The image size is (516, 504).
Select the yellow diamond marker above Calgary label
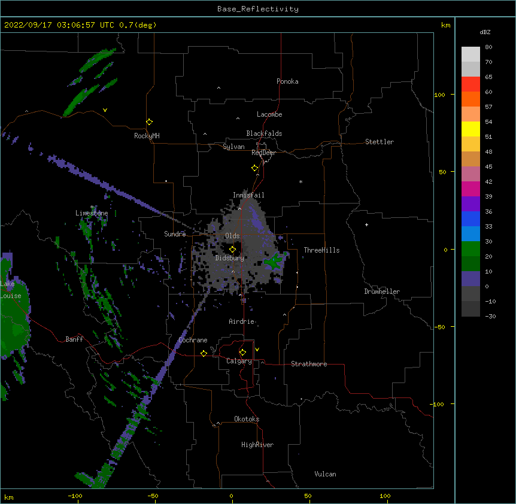click(x=242, y=353)
